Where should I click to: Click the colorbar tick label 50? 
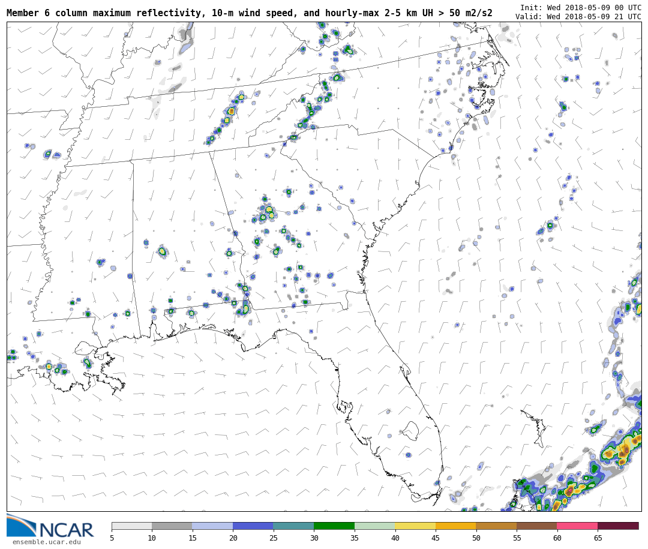[x=476, y=538]
